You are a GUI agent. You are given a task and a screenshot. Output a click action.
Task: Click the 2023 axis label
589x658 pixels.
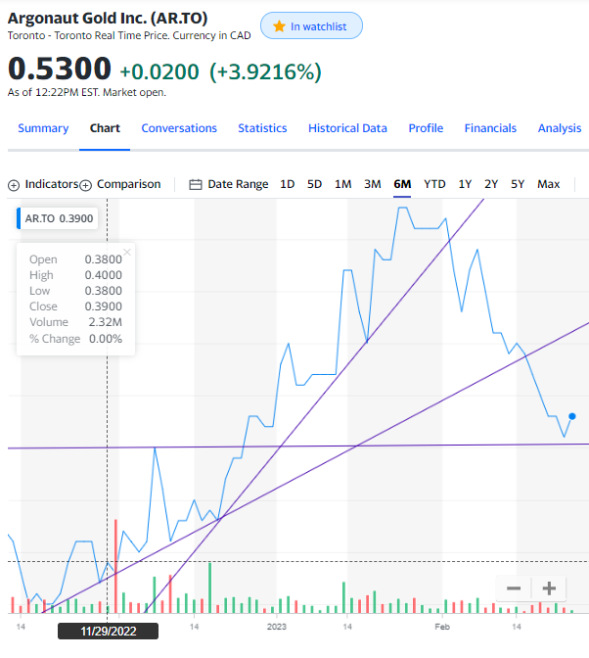pos(277,627)
